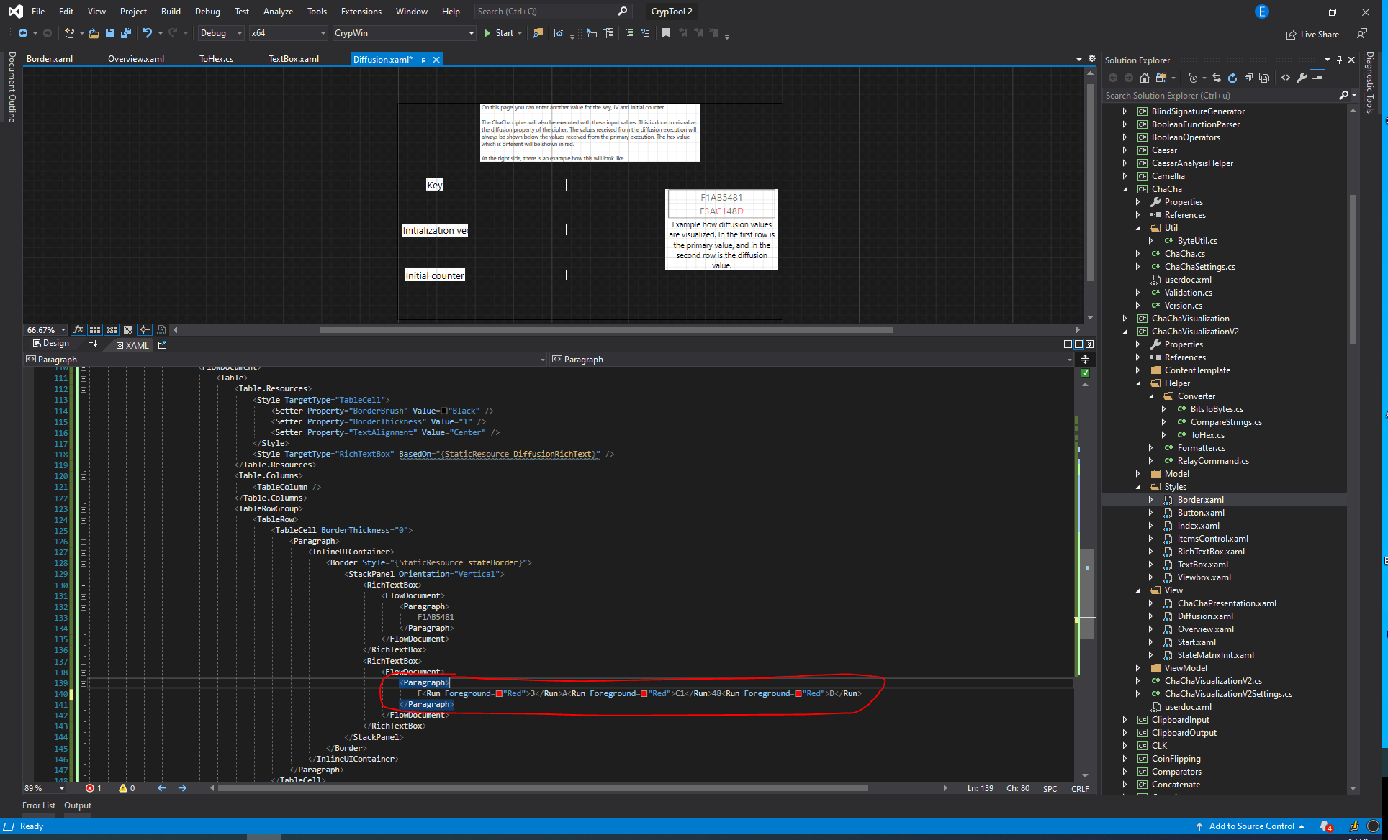Image resolution: width=1388 pixels, height=840 pixels.
Task: Refresh the Solution Explorer
Action: point(1232,78)
